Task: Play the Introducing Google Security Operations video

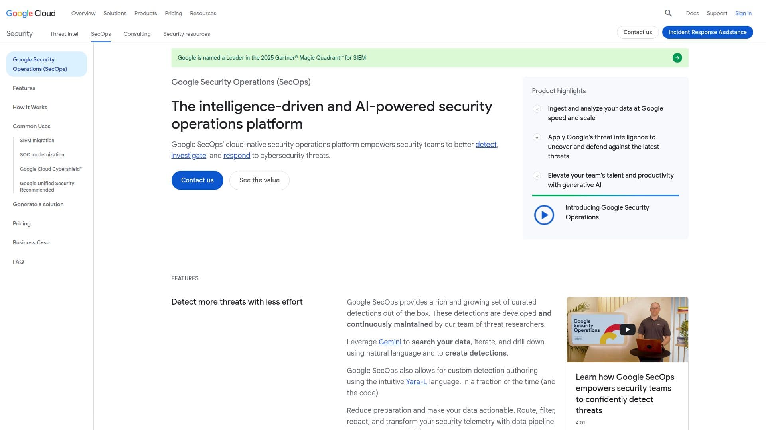Action: pos(544,215)
